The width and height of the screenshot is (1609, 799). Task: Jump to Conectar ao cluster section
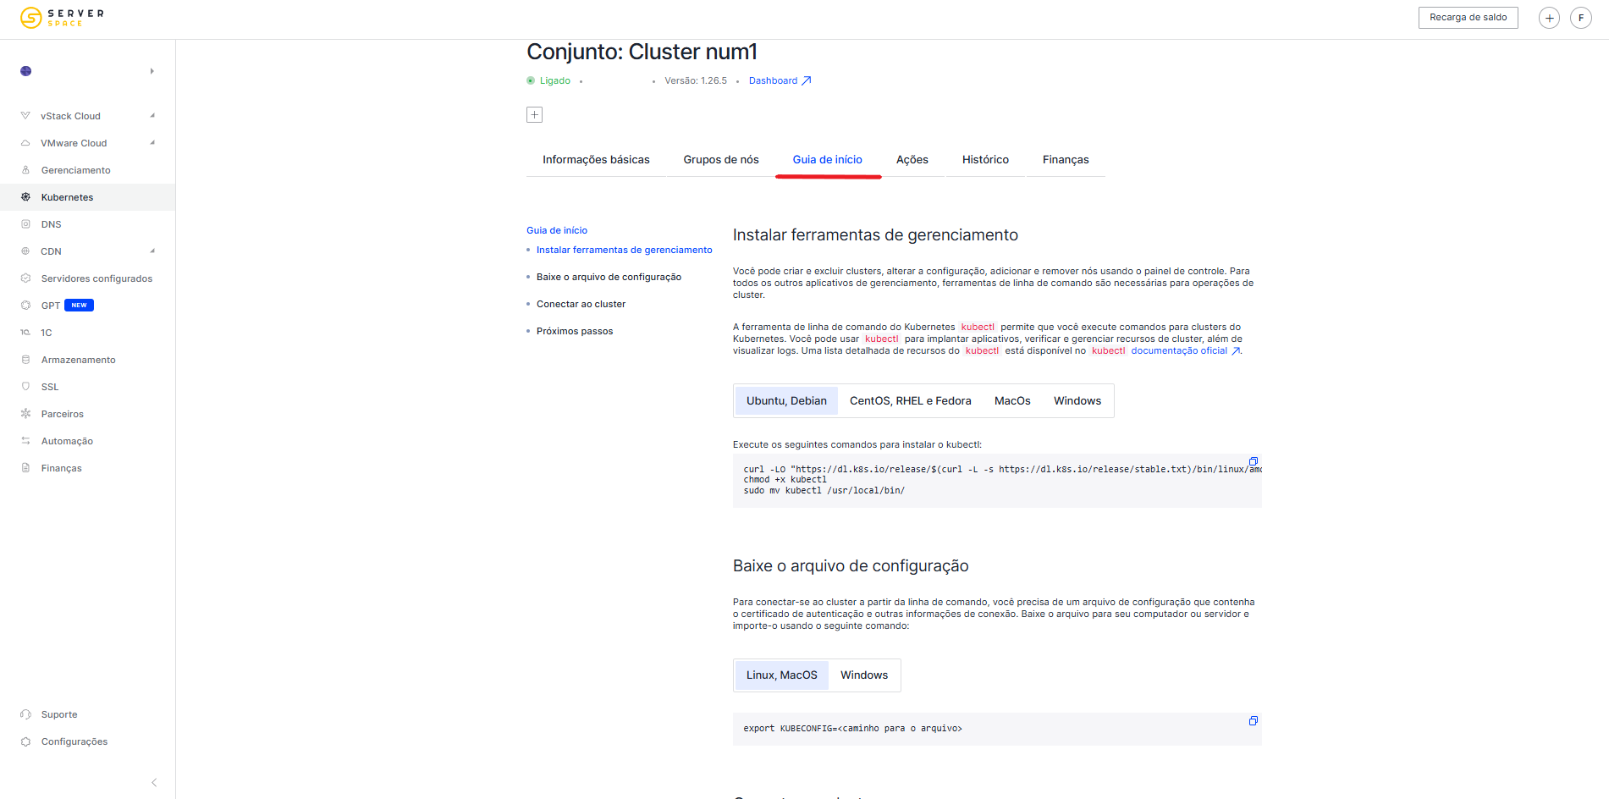581,305
